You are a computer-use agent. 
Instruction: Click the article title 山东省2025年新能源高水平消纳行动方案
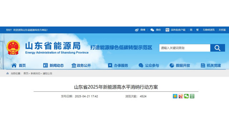tap(116, 87)
